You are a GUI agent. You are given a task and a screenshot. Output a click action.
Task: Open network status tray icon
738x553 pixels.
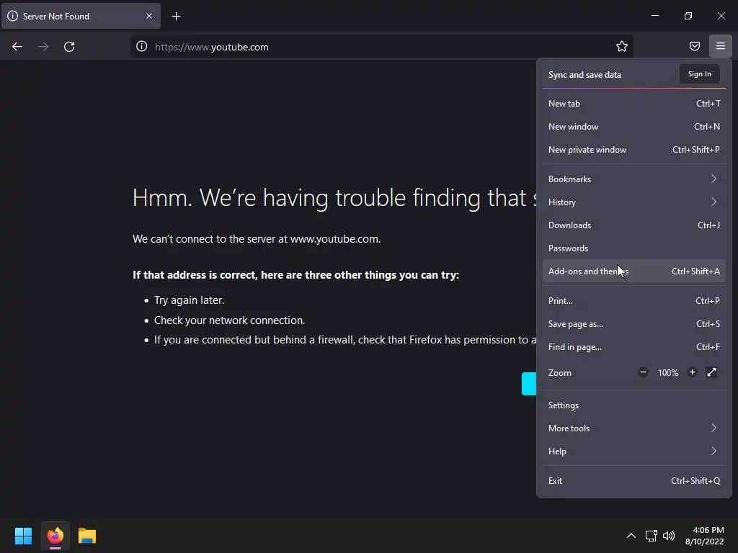pos(651,536)
